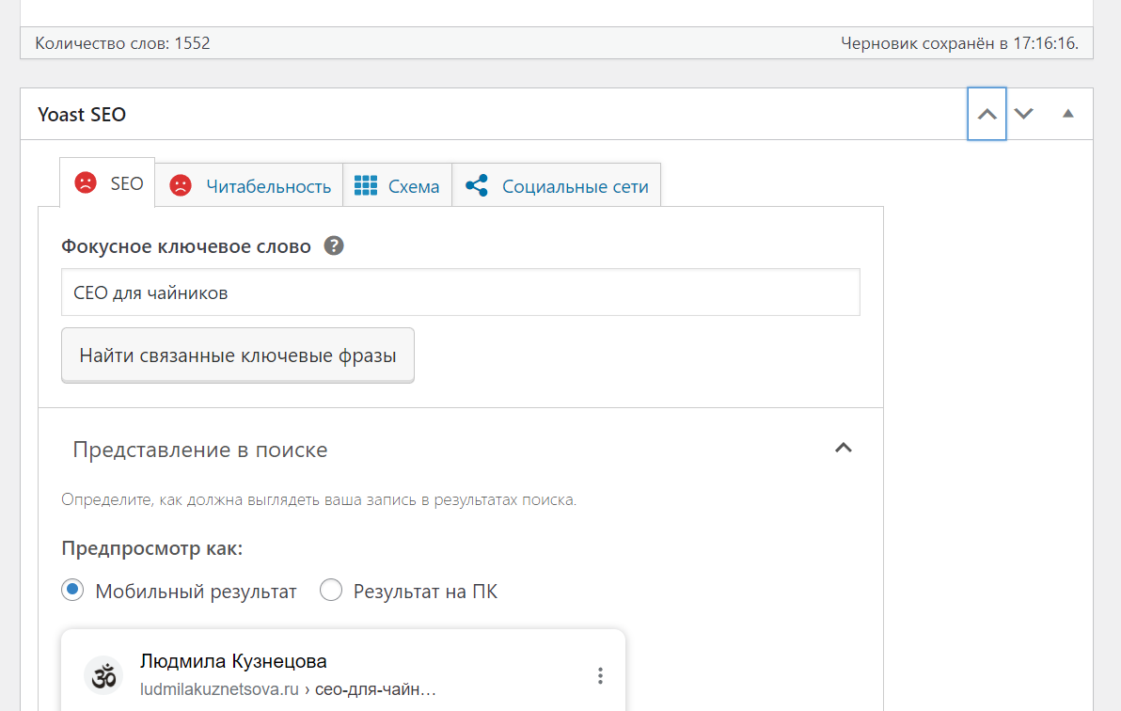
Task: Click the share icon for social networks
Action: (477, 186)
